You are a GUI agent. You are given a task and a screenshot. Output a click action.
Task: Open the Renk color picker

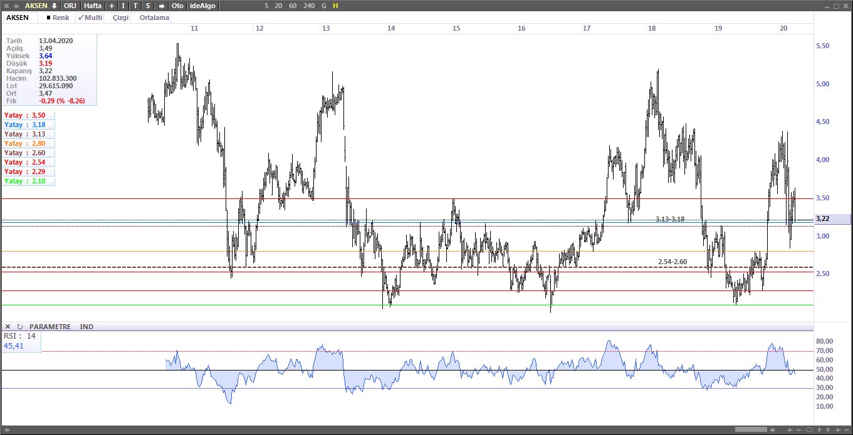pos(58,18)
